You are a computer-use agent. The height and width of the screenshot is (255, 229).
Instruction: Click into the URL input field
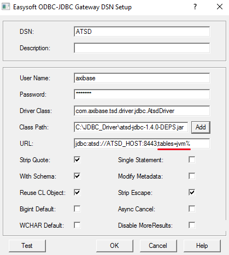(x=142, y=144)
